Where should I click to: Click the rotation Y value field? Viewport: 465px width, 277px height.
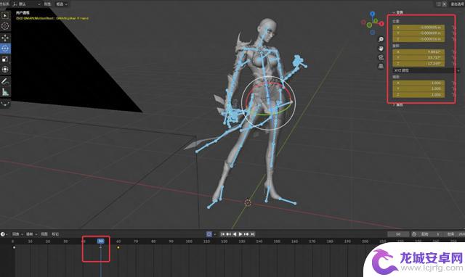(x=418, y=58)
